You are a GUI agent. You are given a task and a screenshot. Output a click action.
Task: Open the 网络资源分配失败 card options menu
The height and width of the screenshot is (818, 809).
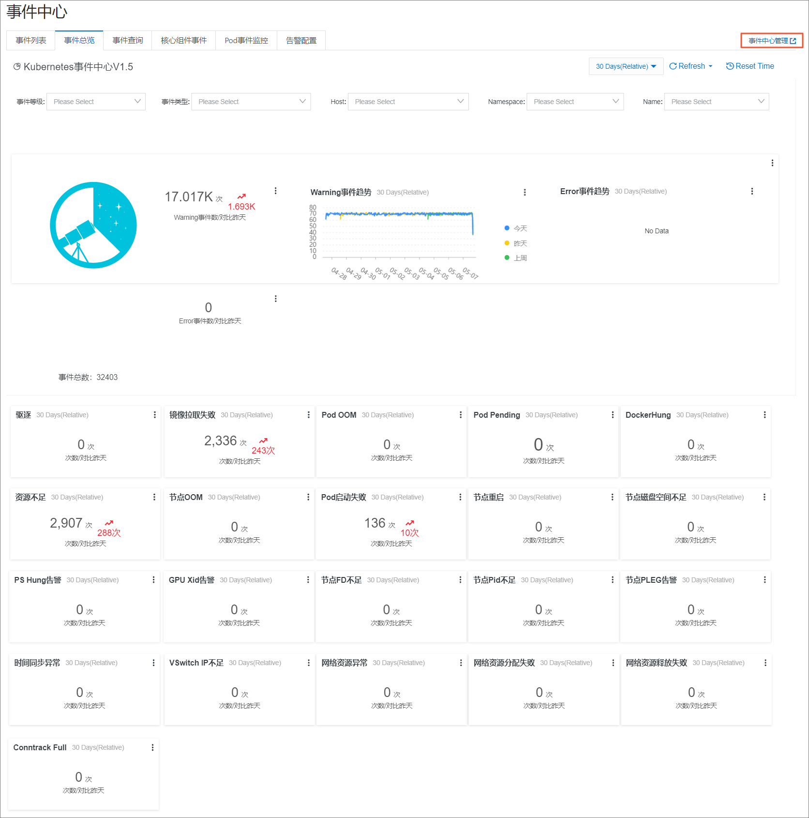[613, 663]
